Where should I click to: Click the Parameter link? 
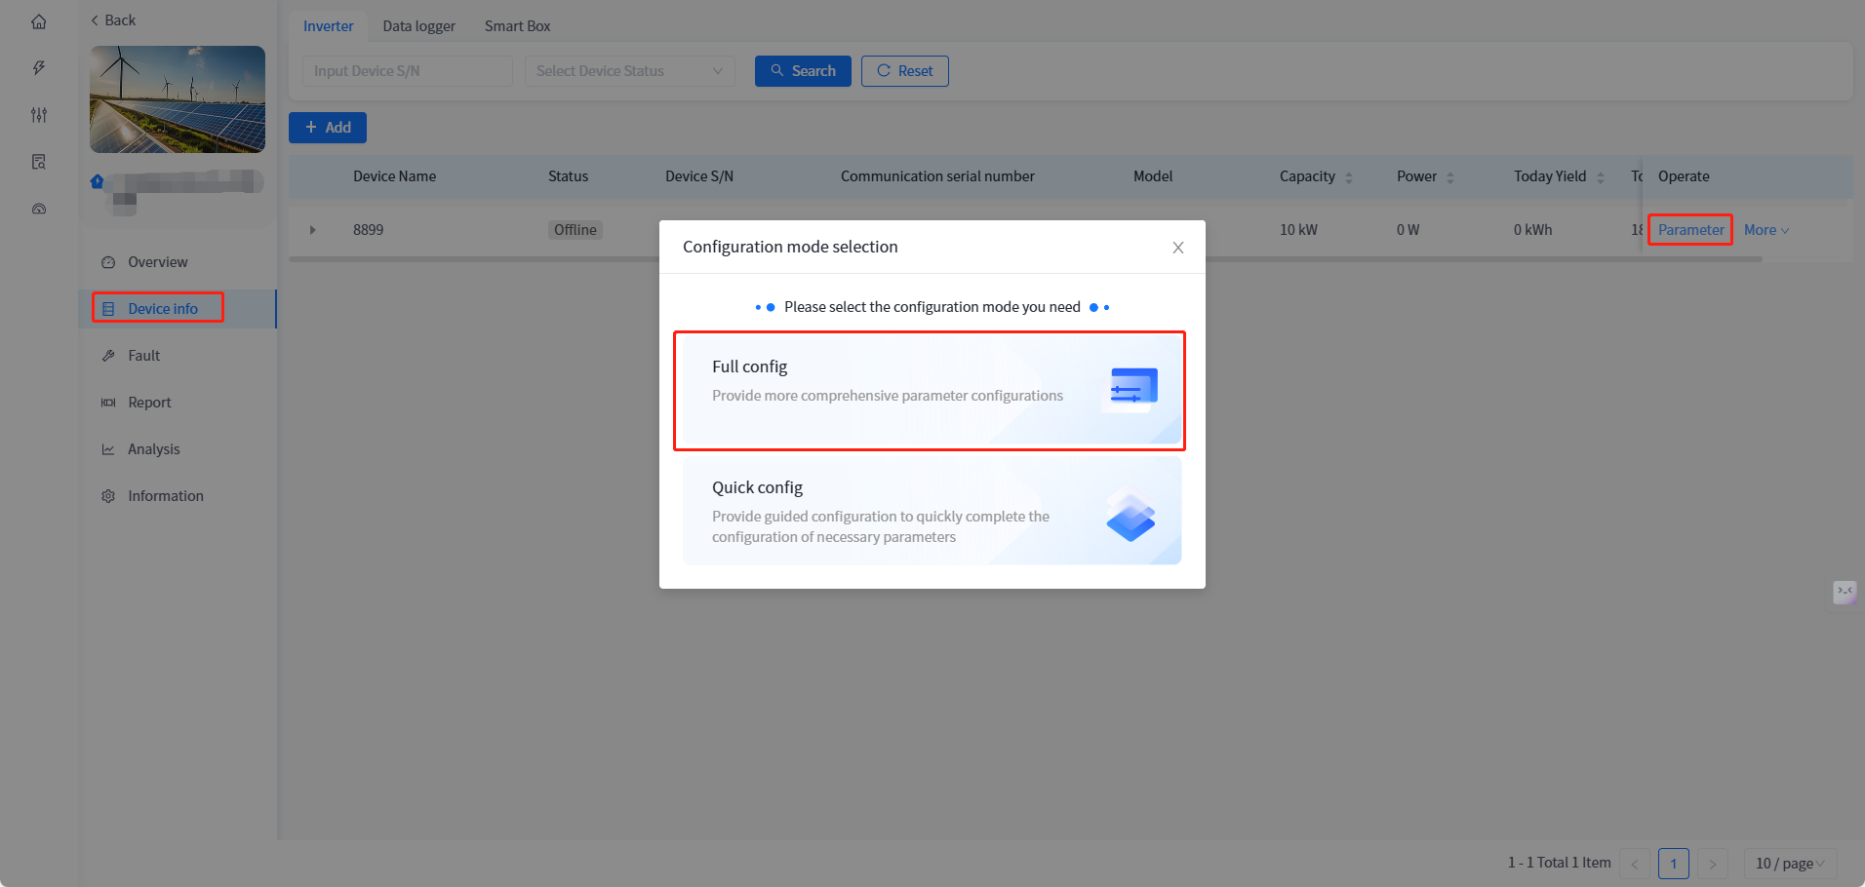1690,230
